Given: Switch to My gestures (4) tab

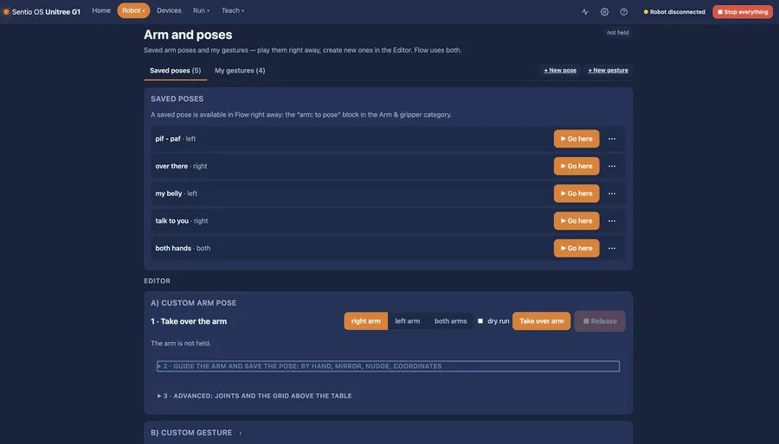Looking at the screenshot, I should 240,70.
